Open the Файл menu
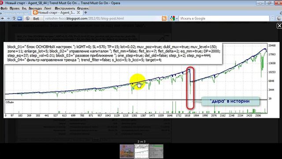This screenshot has height=159, width=282. click(4, 8)
